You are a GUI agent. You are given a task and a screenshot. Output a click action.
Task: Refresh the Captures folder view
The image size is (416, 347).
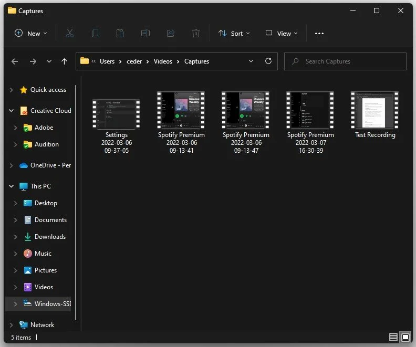268,61
